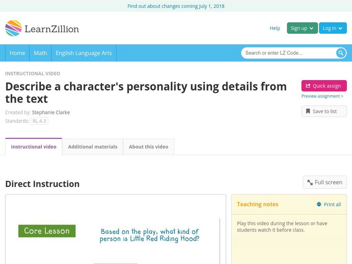The height and width of the screenshot is (264, 352).
Task: Click the search magnifier icon
Action: 341,53
